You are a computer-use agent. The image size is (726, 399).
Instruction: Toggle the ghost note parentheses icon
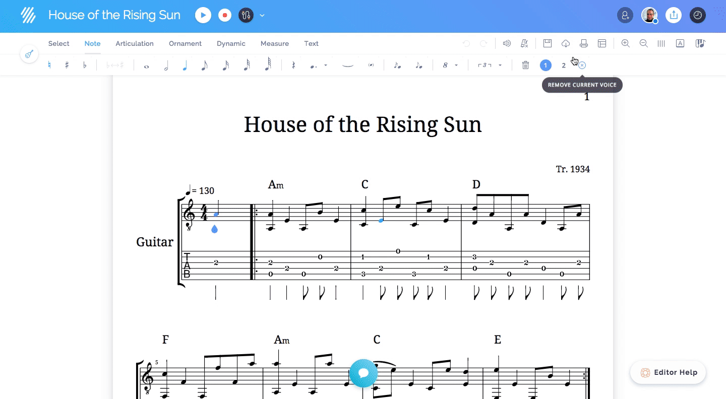click(371, 65)
